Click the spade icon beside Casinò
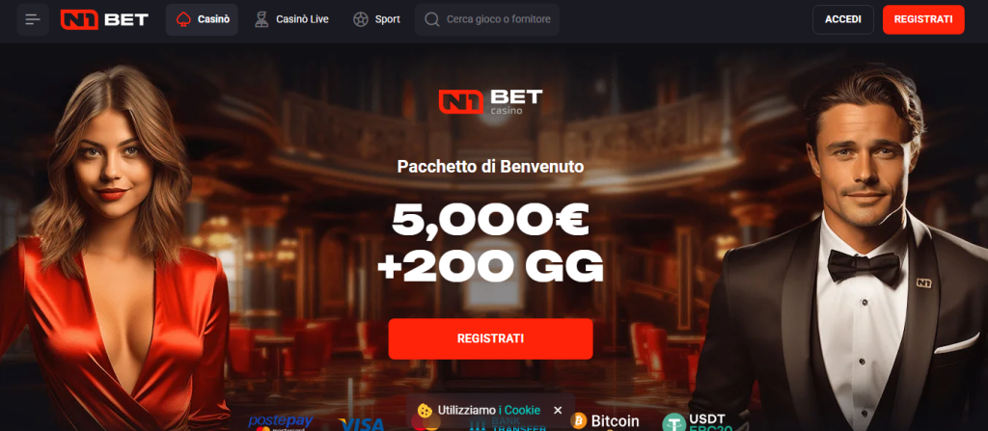This screenshot has height=431, width=988. pyautogui.click(x=183, y=19)
